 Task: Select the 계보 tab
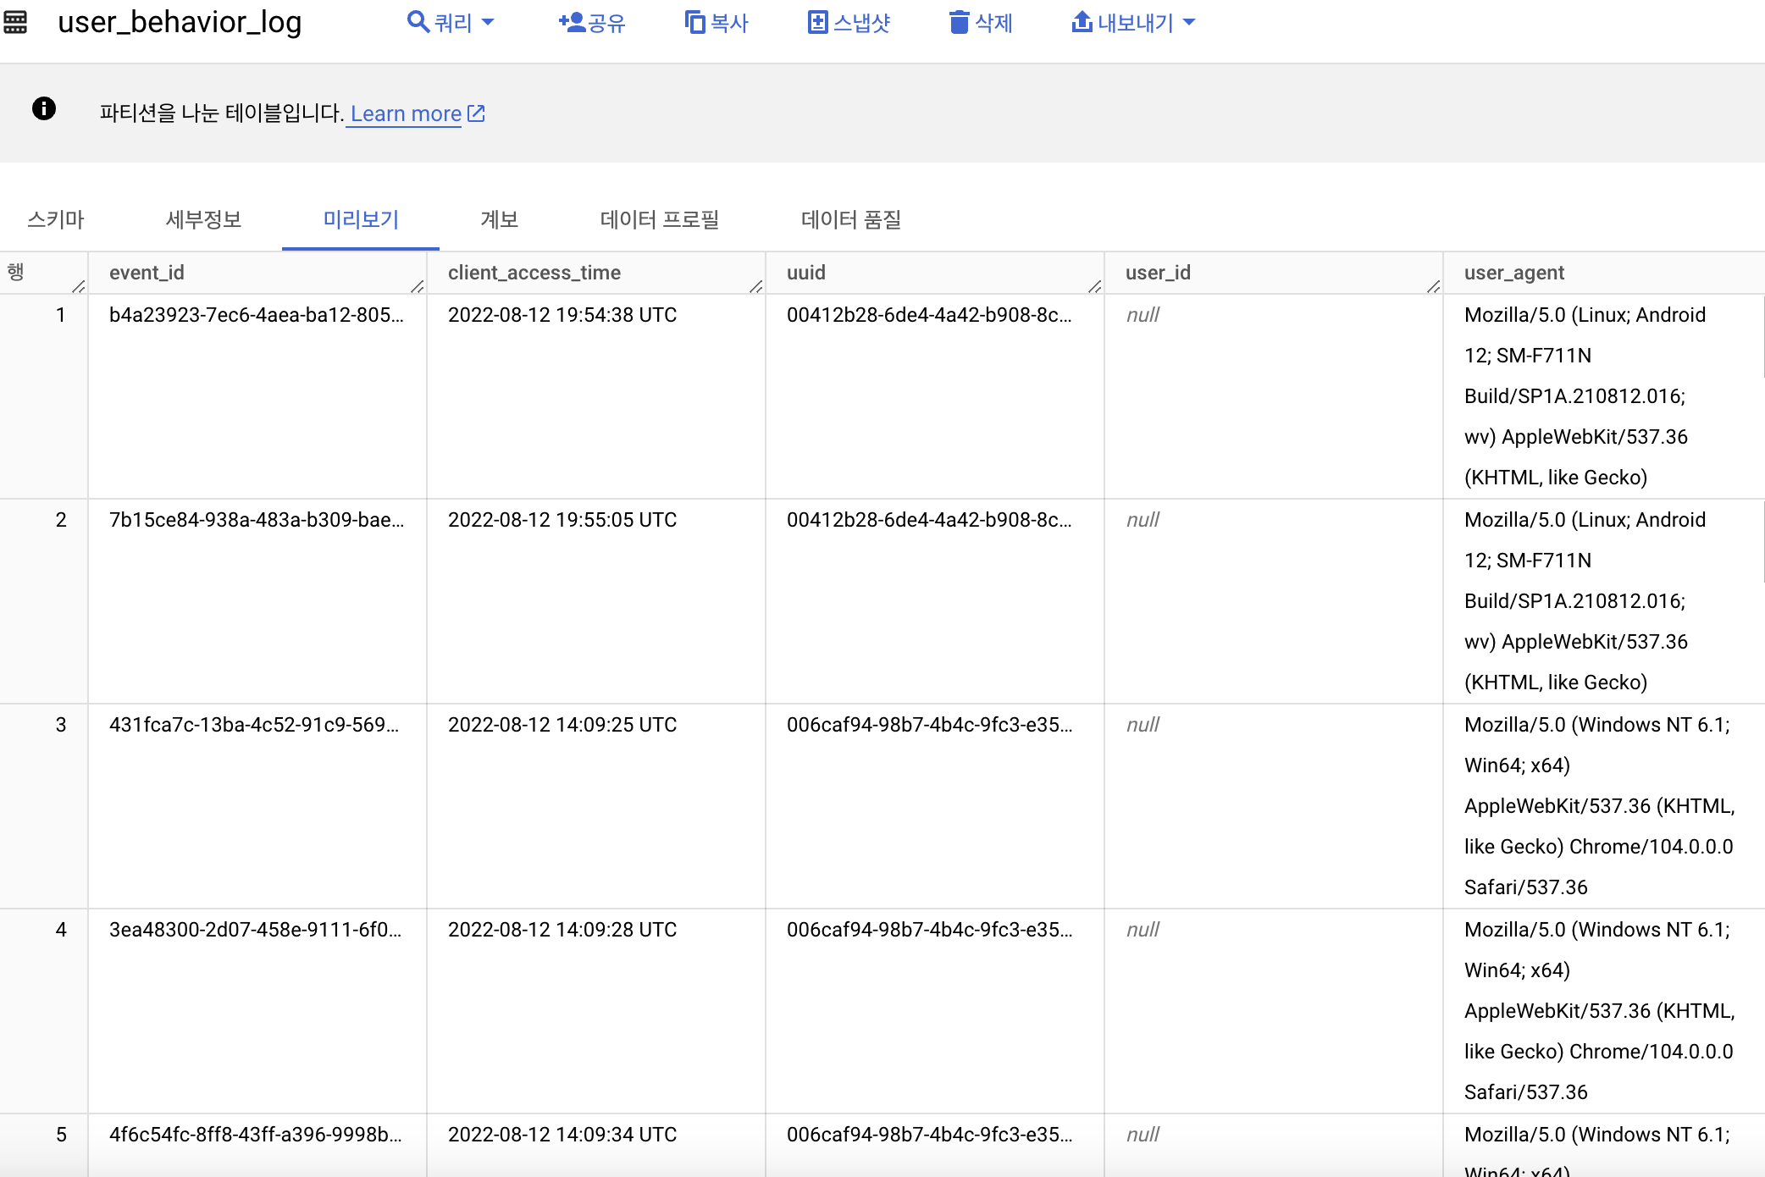(x=499, y=219)
